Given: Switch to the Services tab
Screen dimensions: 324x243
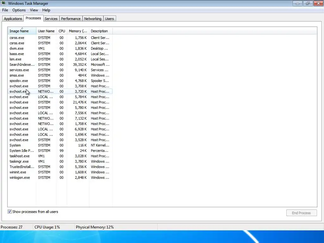Looking at the screenshot, I should pyautogui.click(x=51, y=19).
